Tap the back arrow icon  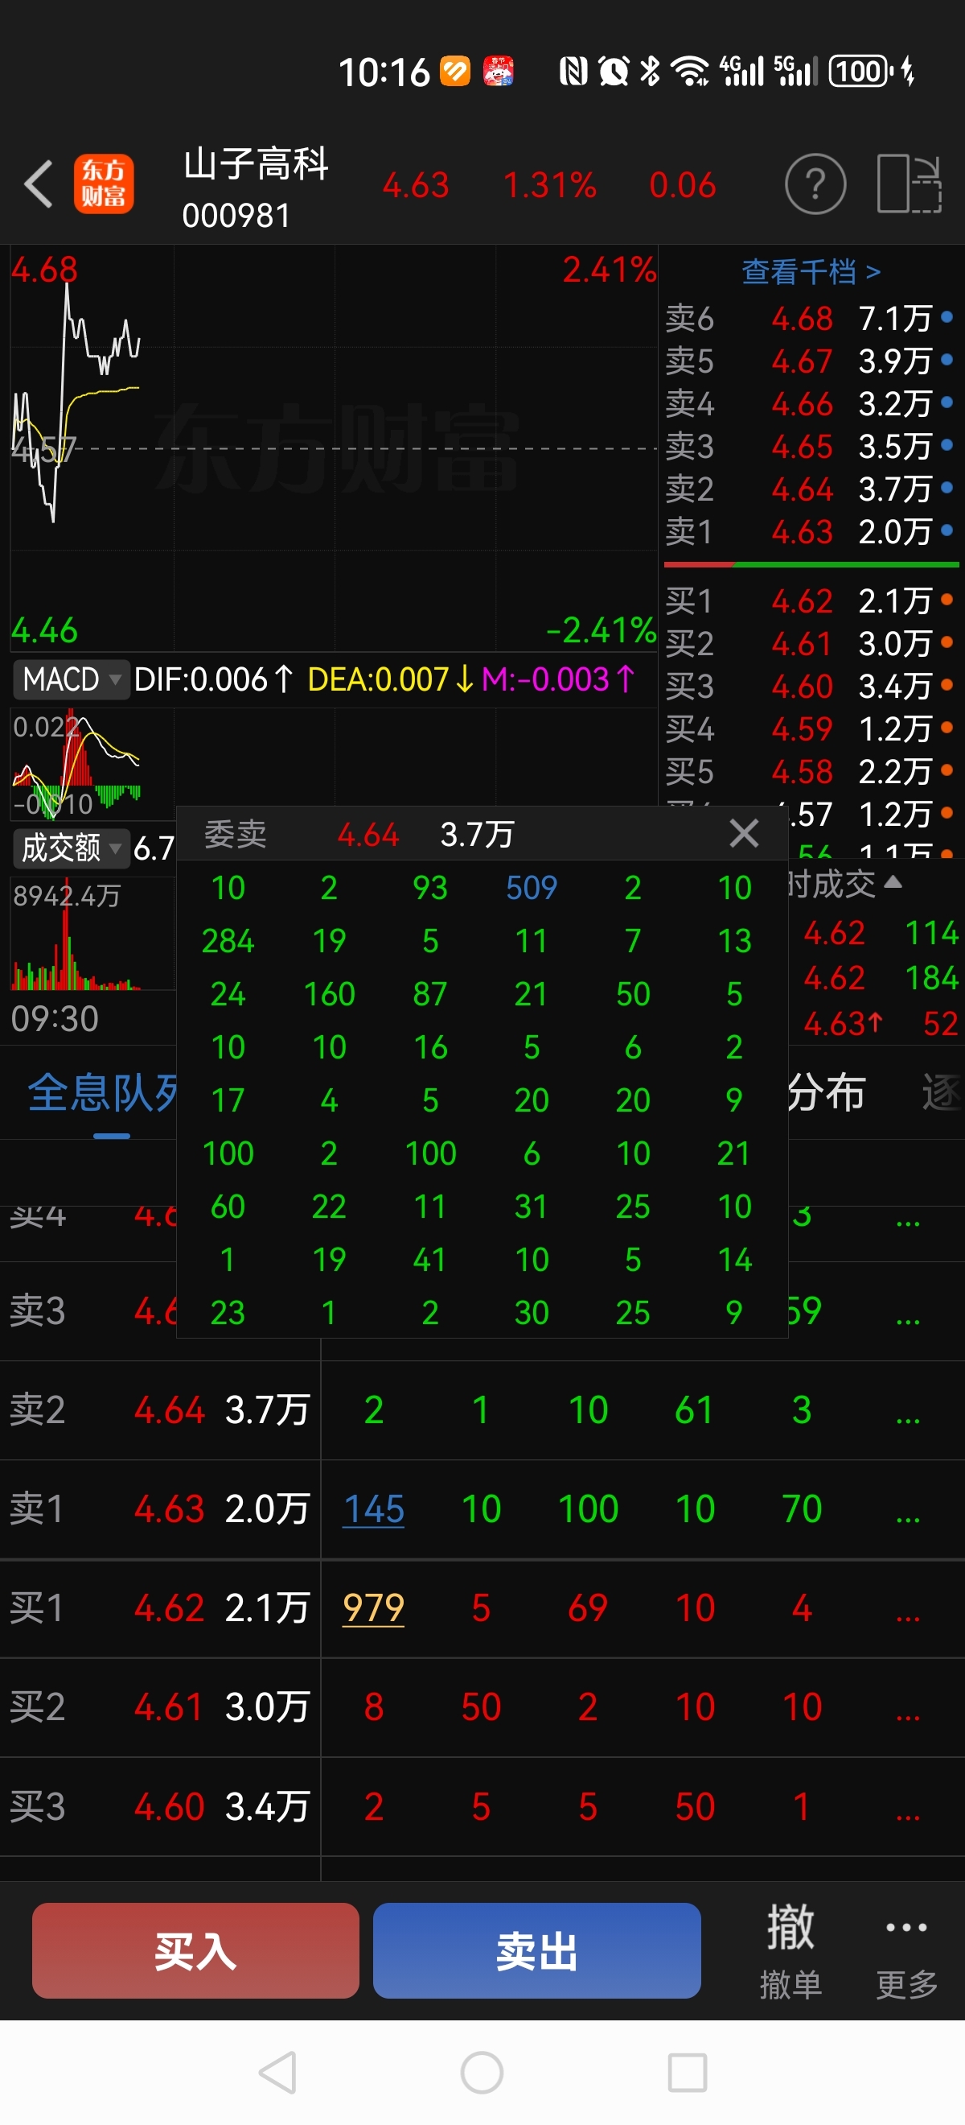[x=38, y=184]
